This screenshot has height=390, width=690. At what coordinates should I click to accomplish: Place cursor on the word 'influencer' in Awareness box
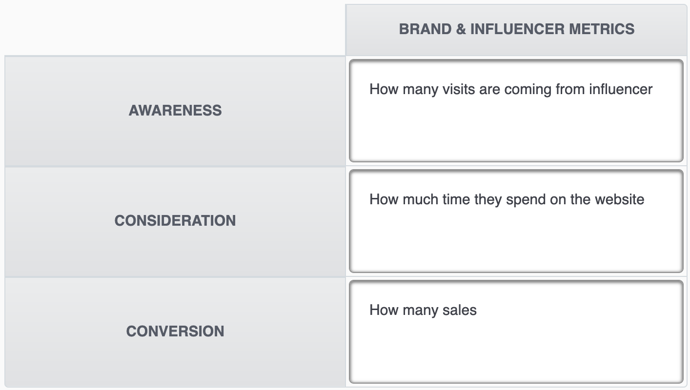coord(620,89)
